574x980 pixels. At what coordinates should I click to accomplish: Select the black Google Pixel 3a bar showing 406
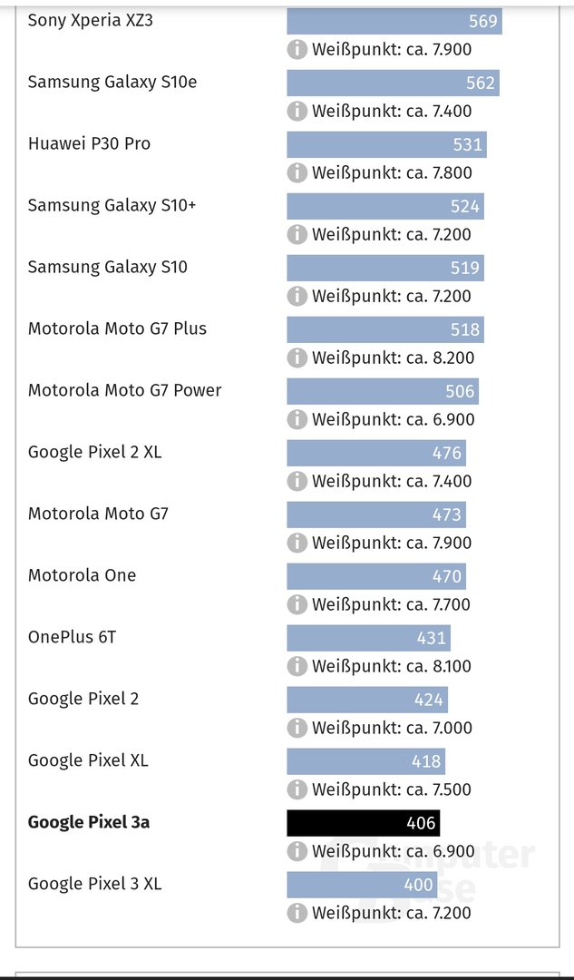click(364, 823)
